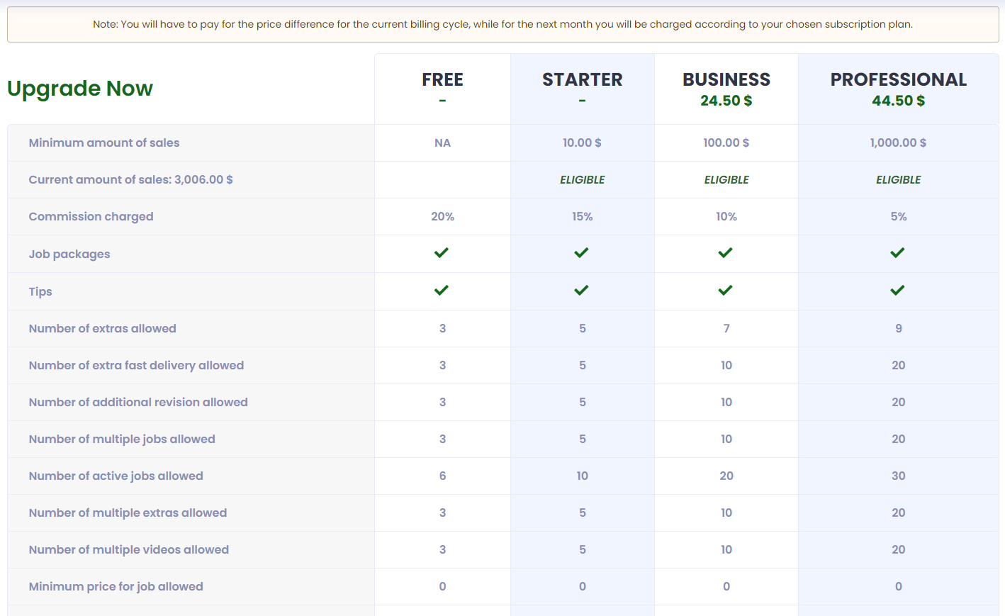Click the 10.00 $ minimum sales for STARTER
The image size is (1005, 616).
(x=582, y=143)
